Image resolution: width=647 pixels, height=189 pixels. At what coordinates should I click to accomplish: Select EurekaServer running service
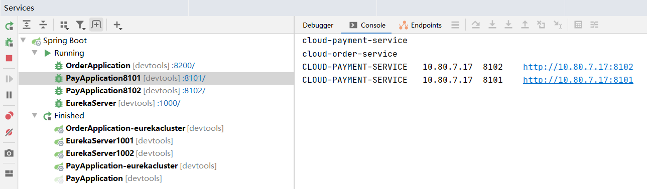pos(91,103)
